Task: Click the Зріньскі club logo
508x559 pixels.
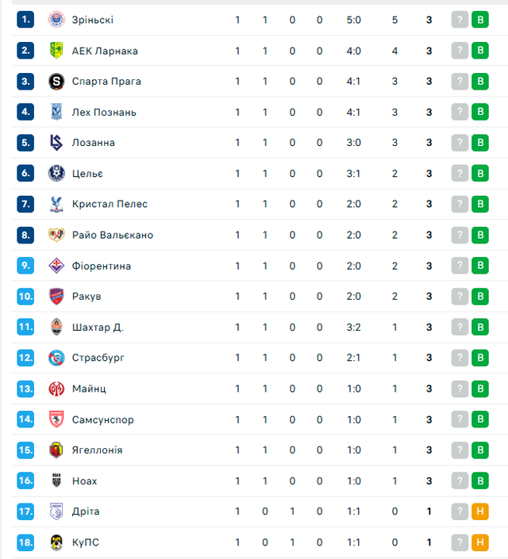Action: tap(56, 20)
